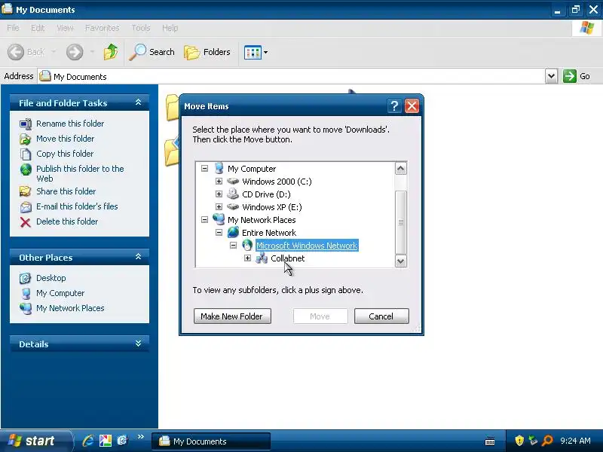The width and height of the screenshot is (603, 452).
Task: Collapse Microsoft Windows Network node
Action: click(x=233, y=245)
